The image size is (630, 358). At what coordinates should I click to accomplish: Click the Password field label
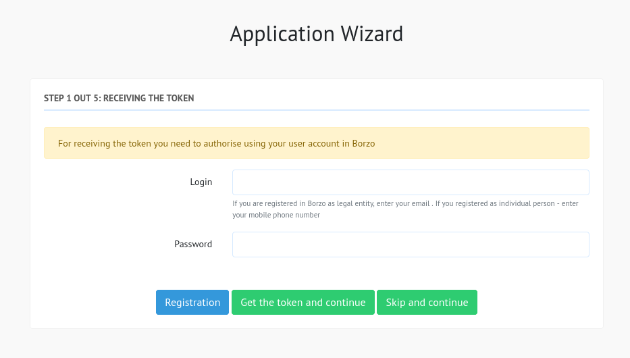coord(193,244)
